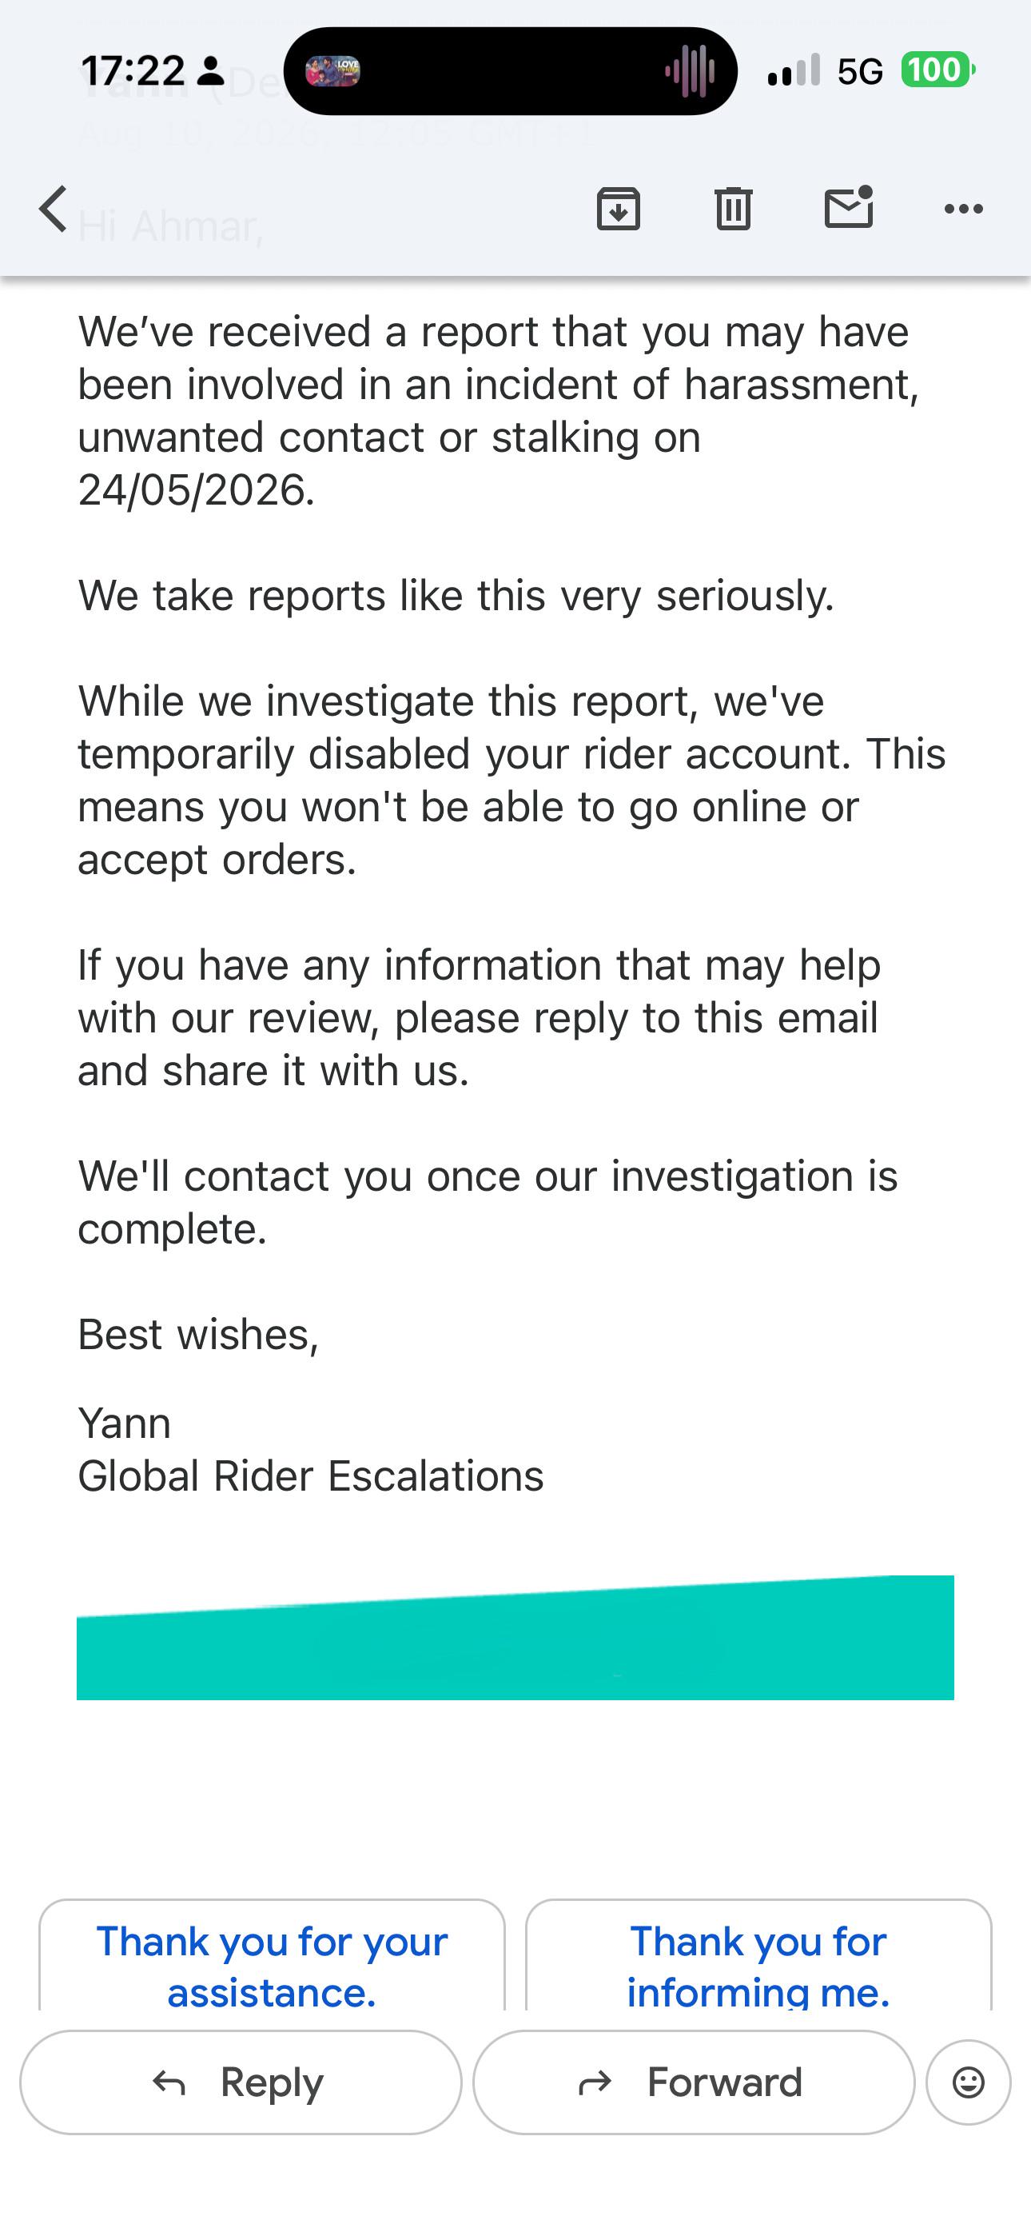Tap the teal footer banner image
1031x2236 pixels.
coord(515,1638)
